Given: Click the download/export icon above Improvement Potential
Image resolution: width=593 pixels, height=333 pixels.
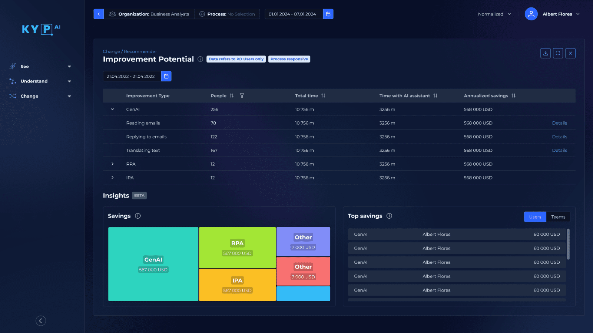Looking at the screenshot, I should 545,53.
